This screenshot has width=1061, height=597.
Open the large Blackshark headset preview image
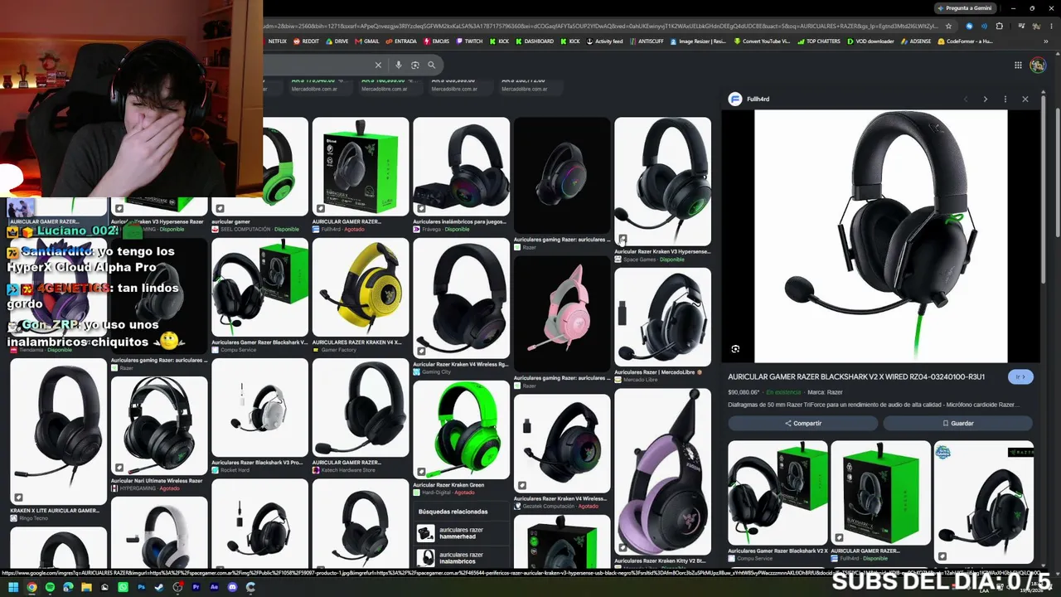[880, 236]
